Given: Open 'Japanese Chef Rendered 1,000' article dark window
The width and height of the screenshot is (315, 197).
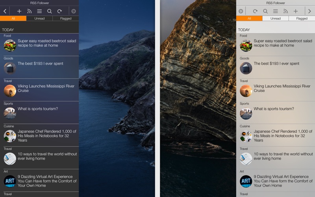Looking at the screenshot, I should 47,136.
